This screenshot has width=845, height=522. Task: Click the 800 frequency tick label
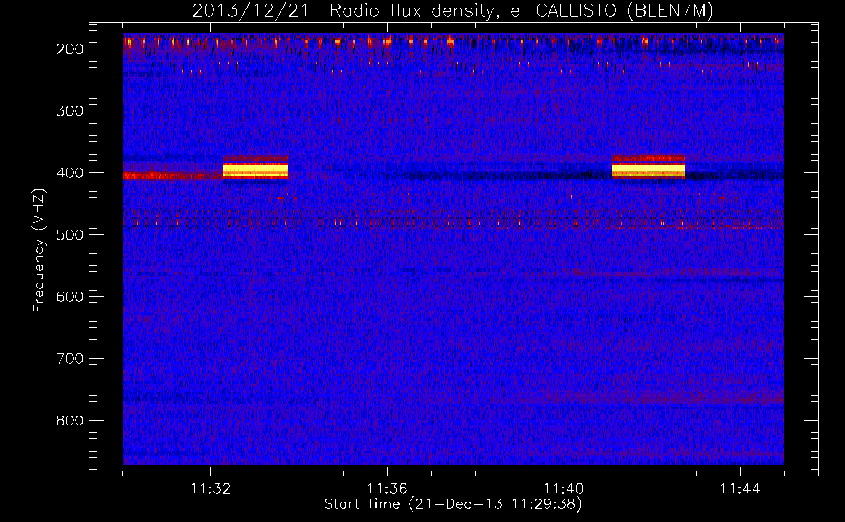(70, 421)
